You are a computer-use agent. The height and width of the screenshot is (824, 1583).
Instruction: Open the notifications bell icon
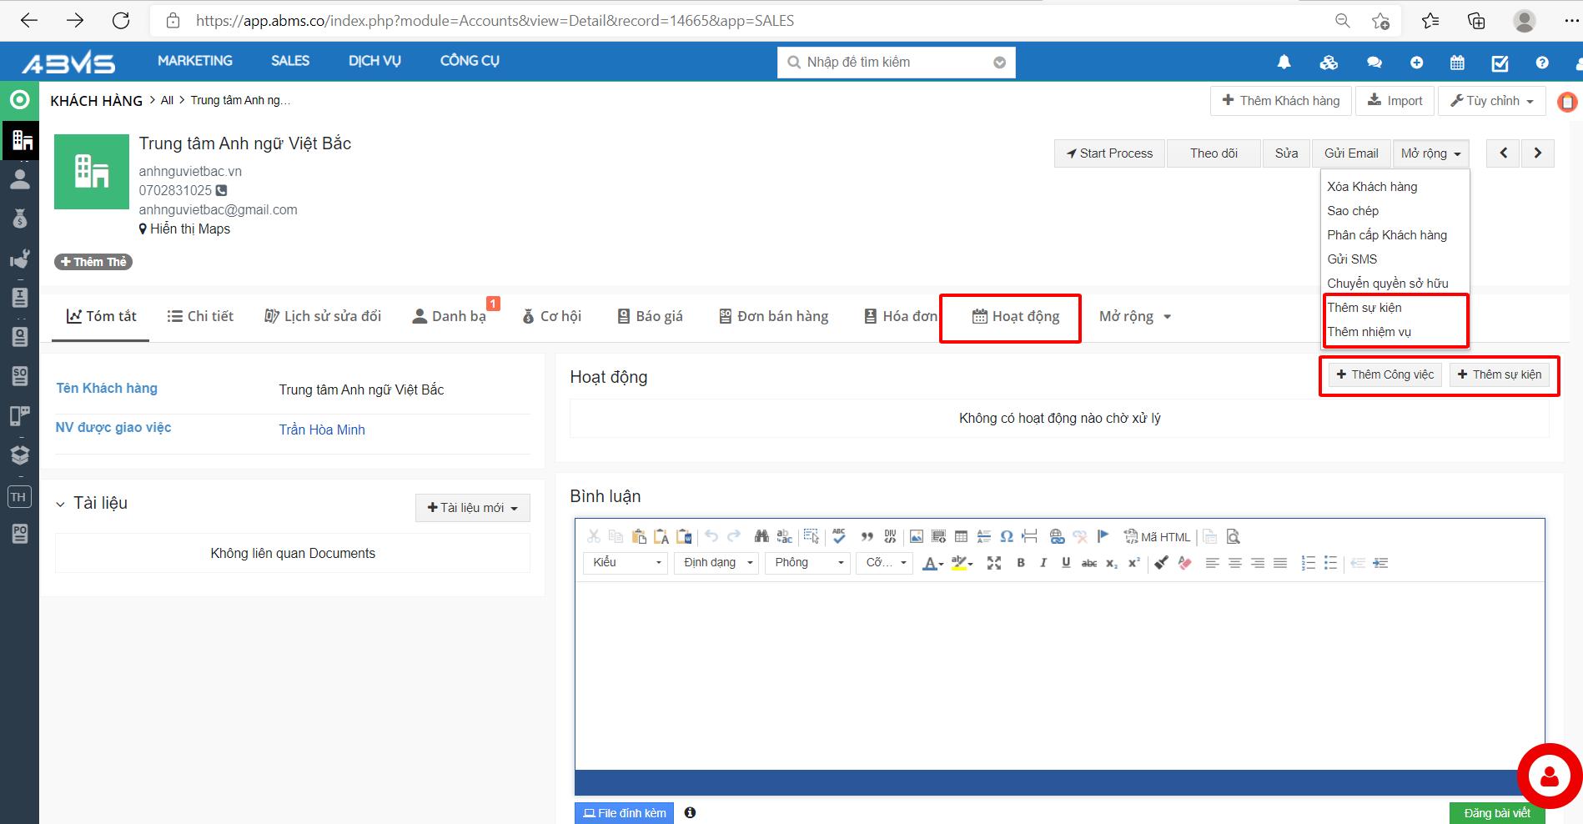(x=1284, y=63)
